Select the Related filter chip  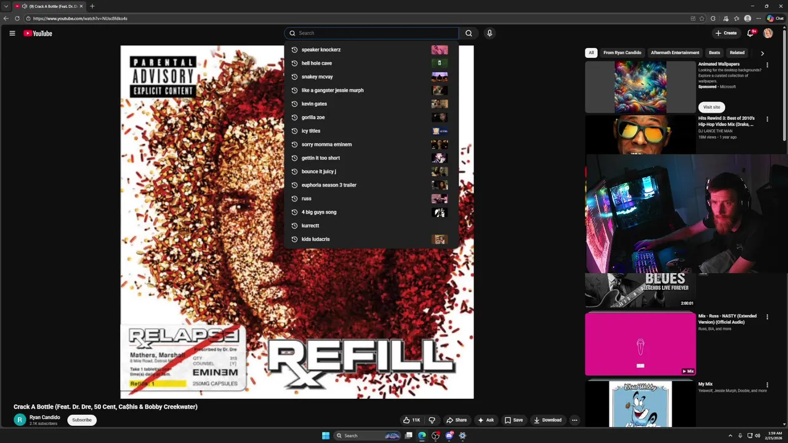tap(737, 53)
